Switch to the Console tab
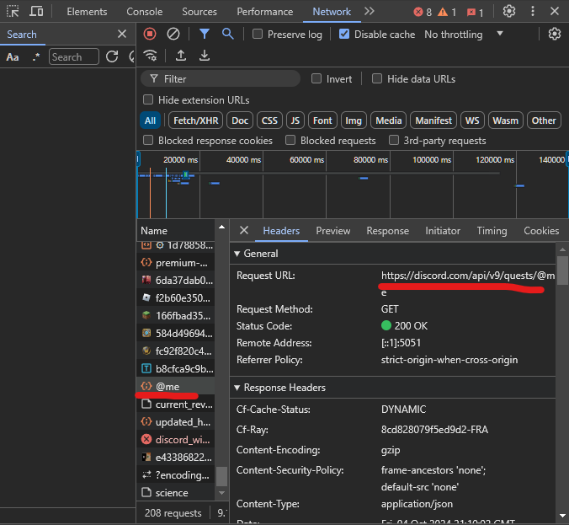The height and width of the screenshot is (525, 569). (x=145, y=12)
